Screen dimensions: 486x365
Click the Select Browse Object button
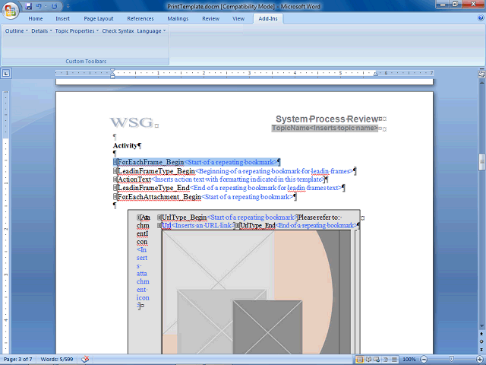[x=481, y=341]
